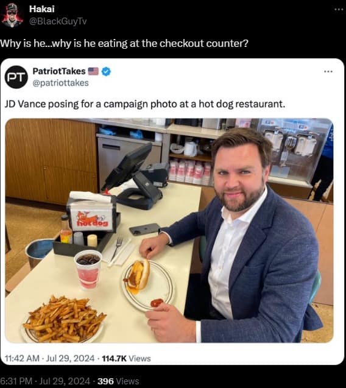This screenshot has width=346, height=388.
Task: Click the Hakai display name
Action: (42, 9)
